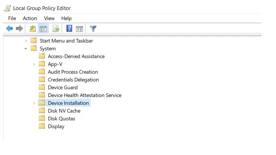Select the Display folder
276x155 pixels.
(x=56, y=127)
